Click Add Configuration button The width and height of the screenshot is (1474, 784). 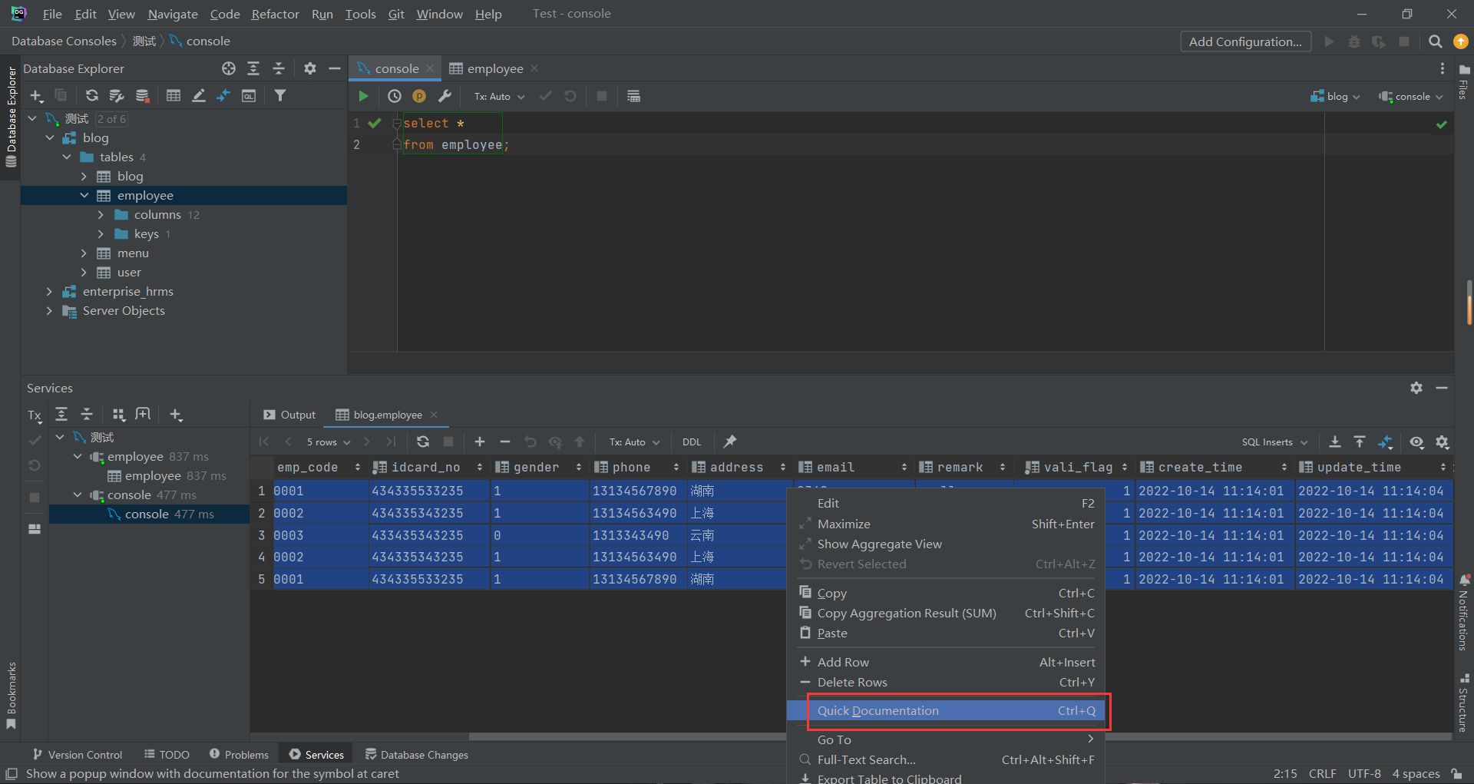1245,41
